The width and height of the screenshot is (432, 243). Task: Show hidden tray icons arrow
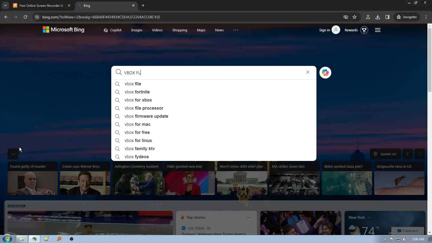pyautogui.click(x=385, y=239)
